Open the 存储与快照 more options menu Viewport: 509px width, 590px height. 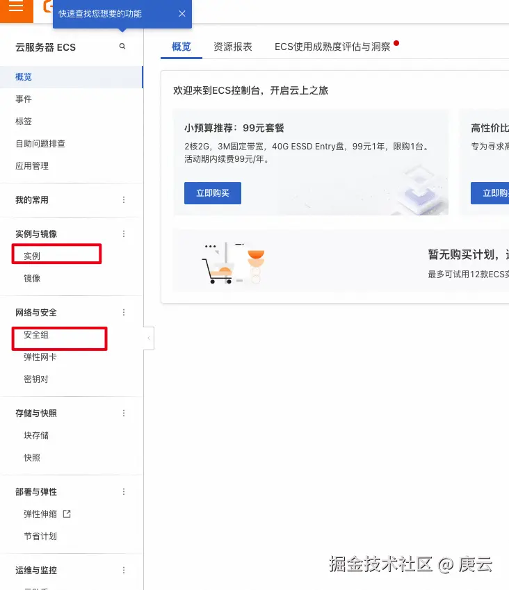(124, 413)
